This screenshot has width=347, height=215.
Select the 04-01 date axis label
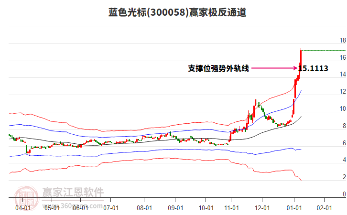click(x=23, y=208)
